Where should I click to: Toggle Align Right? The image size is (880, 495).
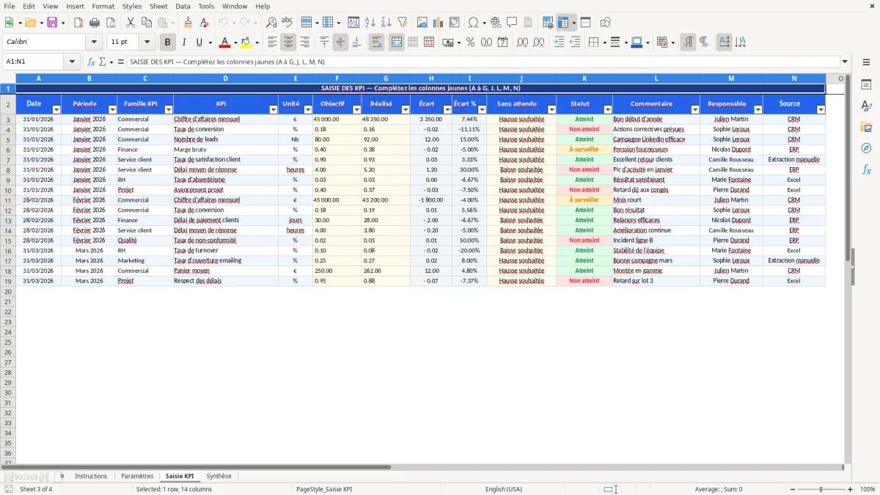[304, 43]
